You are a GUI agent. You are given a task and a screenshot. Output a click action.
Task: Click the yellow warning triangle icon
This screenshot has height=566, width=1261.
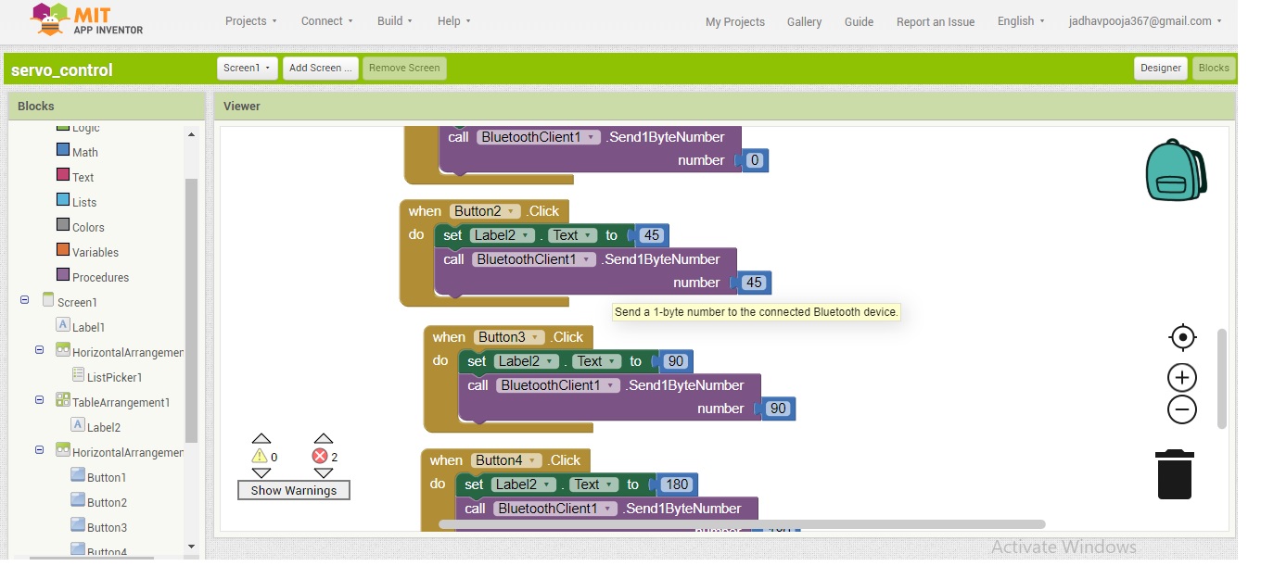pos(260,456)
